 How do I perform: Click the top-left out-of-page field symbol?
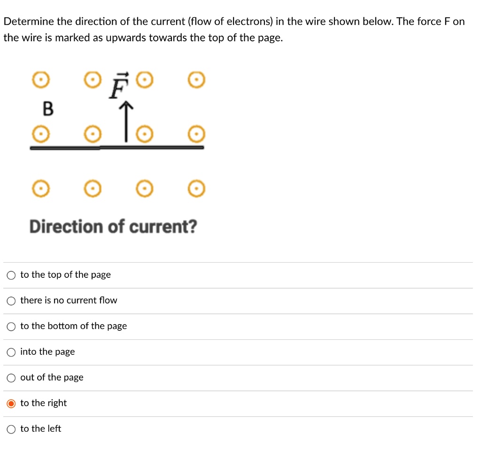click(x=41, y=80)
